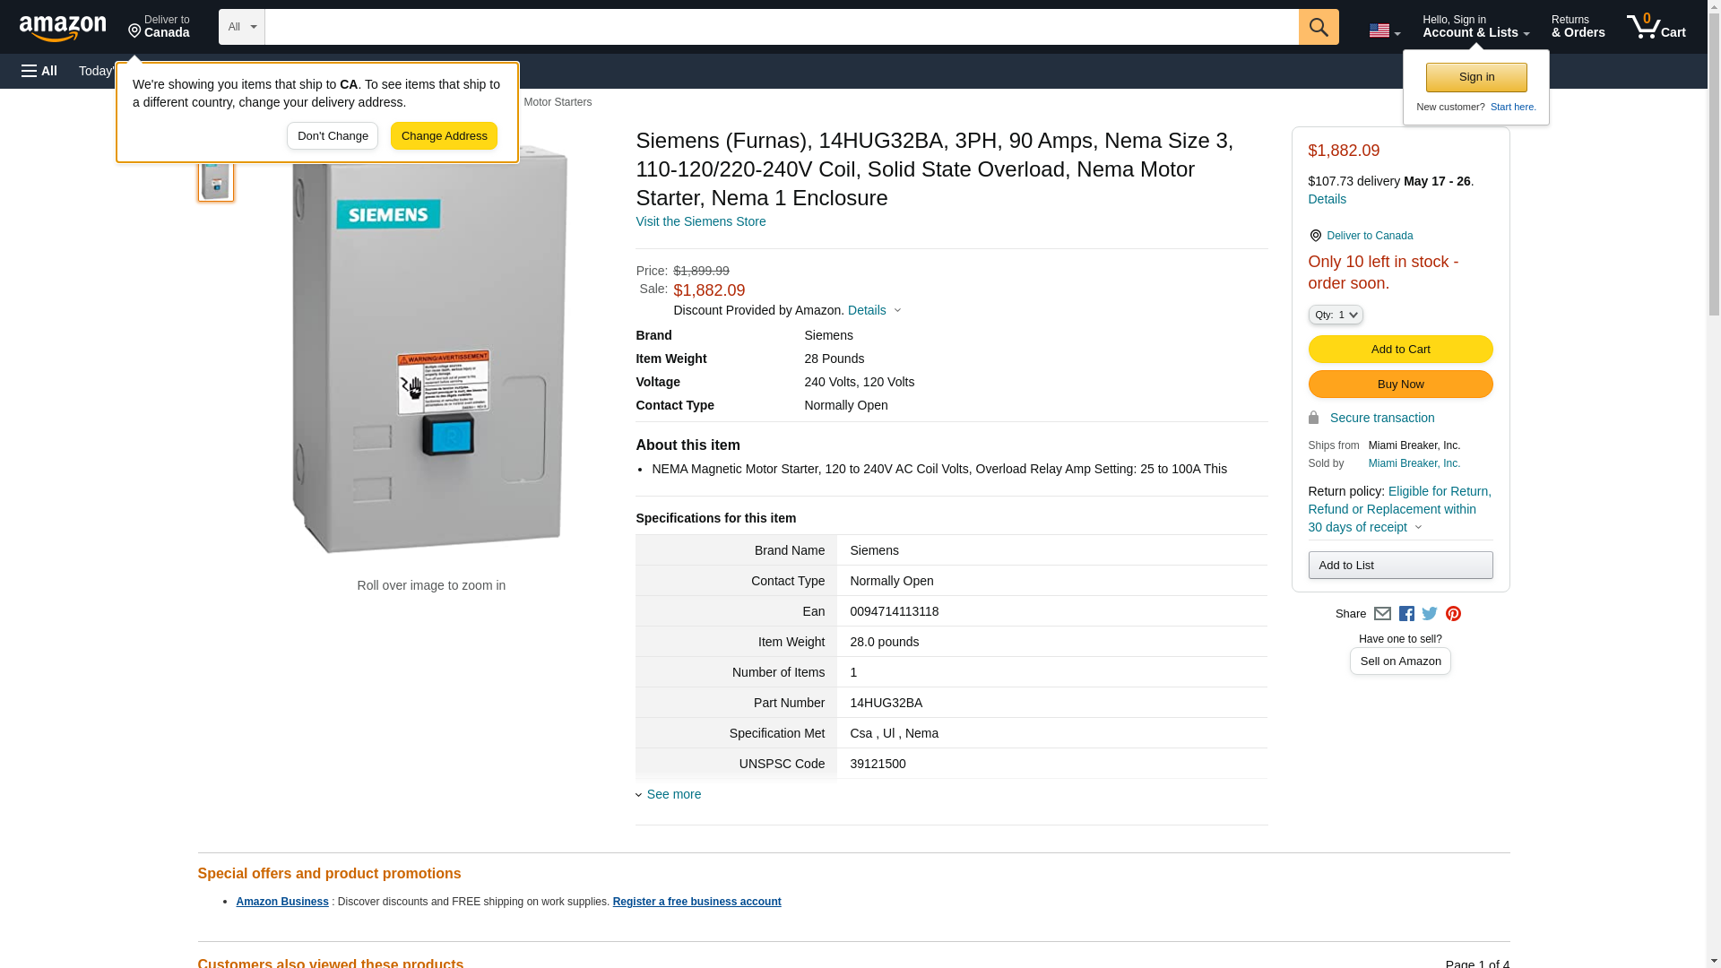Screen dimensions: 1721x968
Task: Select the product image thumbnail
Action: tap(216, 178)
